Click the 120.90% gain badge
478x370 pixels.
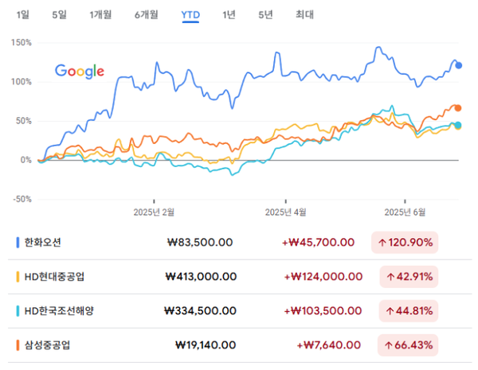[405, 242]
